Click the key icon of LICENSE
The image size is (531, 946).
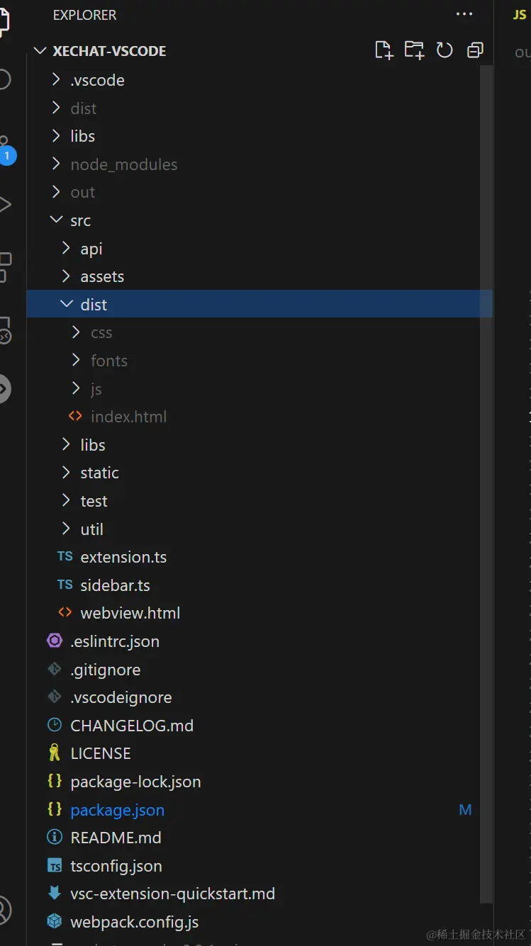pyautogui.click(x=55, y=753)
